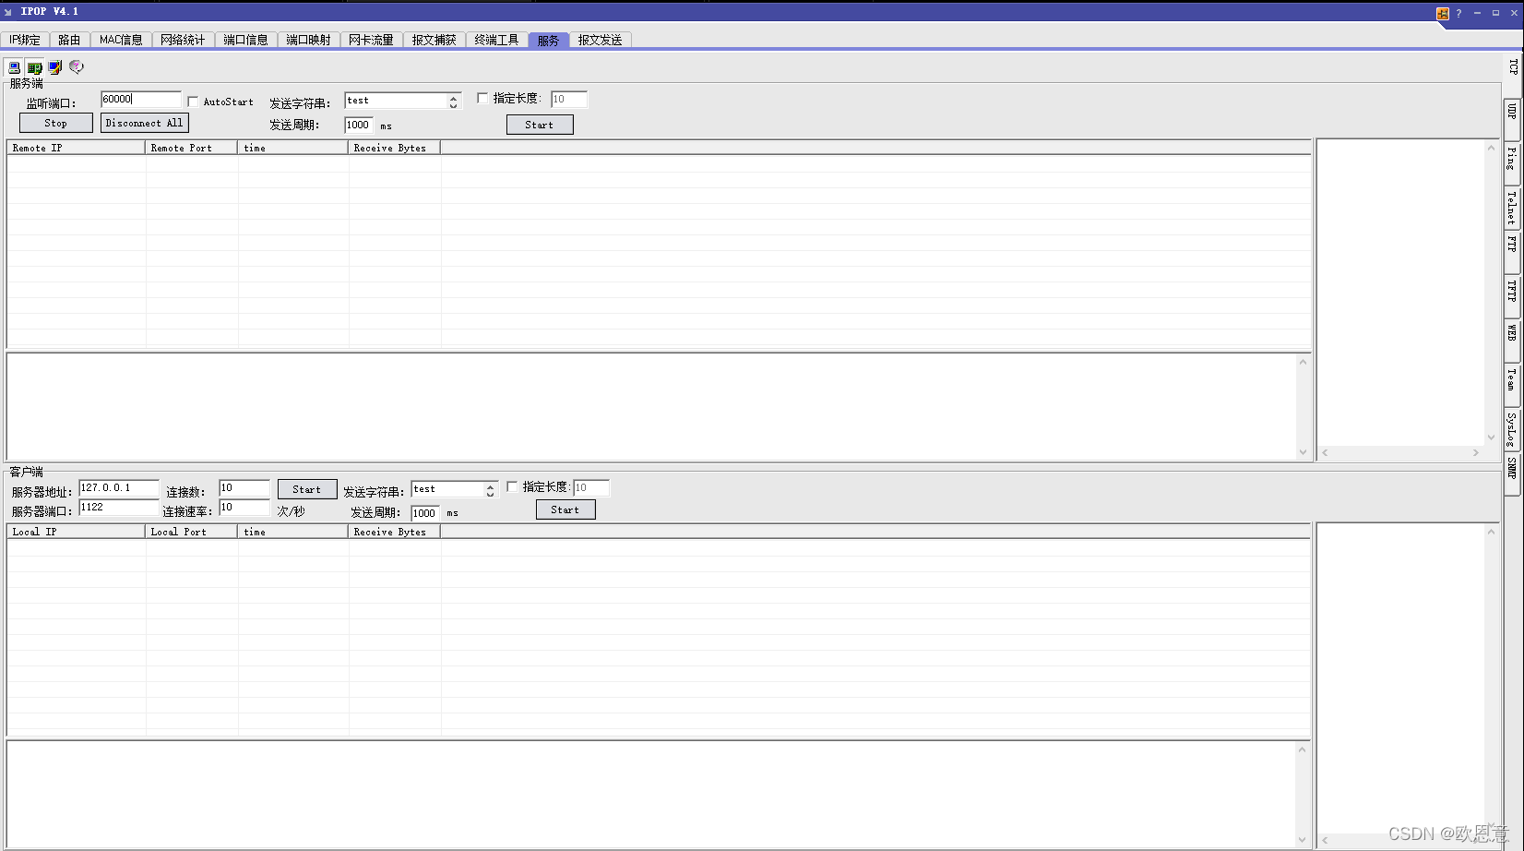Click the server Stop button
The image size is (1524, 851).
pos(56,123)
